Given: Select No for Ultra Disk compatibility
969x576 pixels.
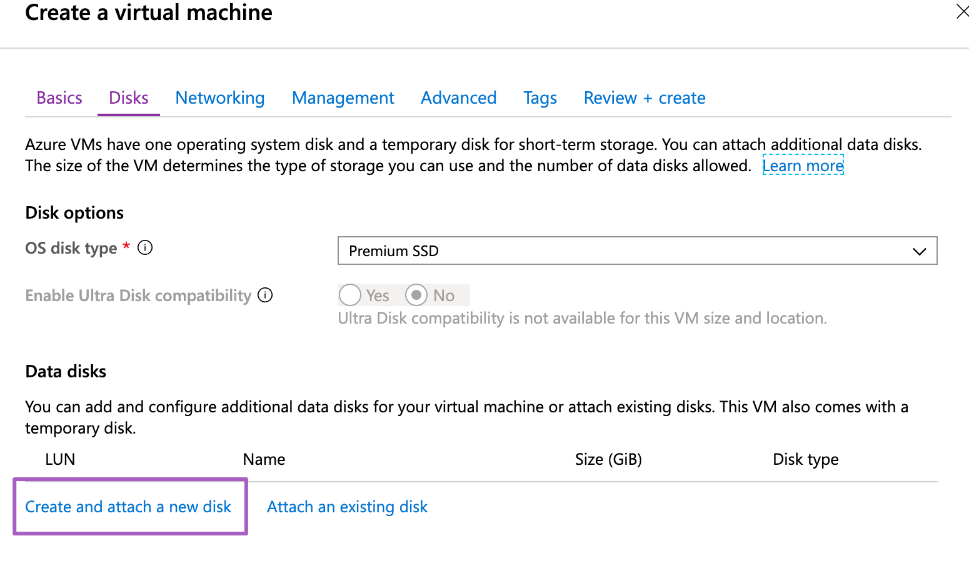Looking at the screenshot, I should 416,295.
